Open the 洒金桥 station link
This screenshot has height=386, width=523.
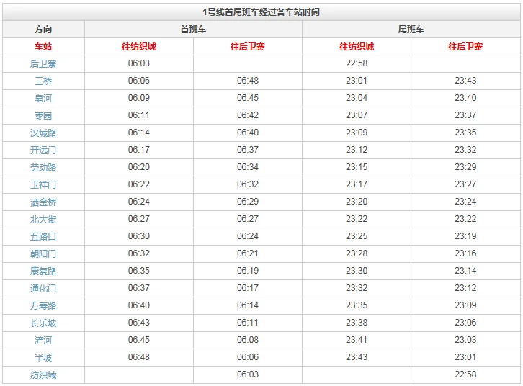43,202
